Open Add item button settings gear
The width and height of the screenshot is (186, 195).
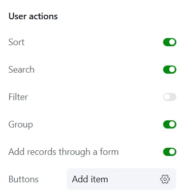coord(165,179)
